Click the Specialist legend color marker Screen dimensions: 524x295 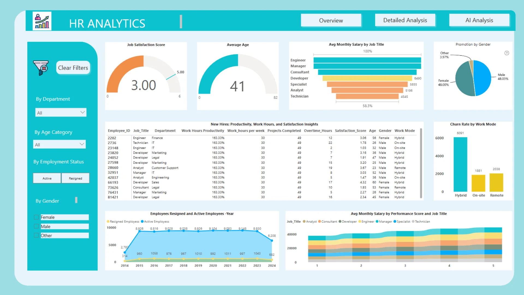click(395, 222)
